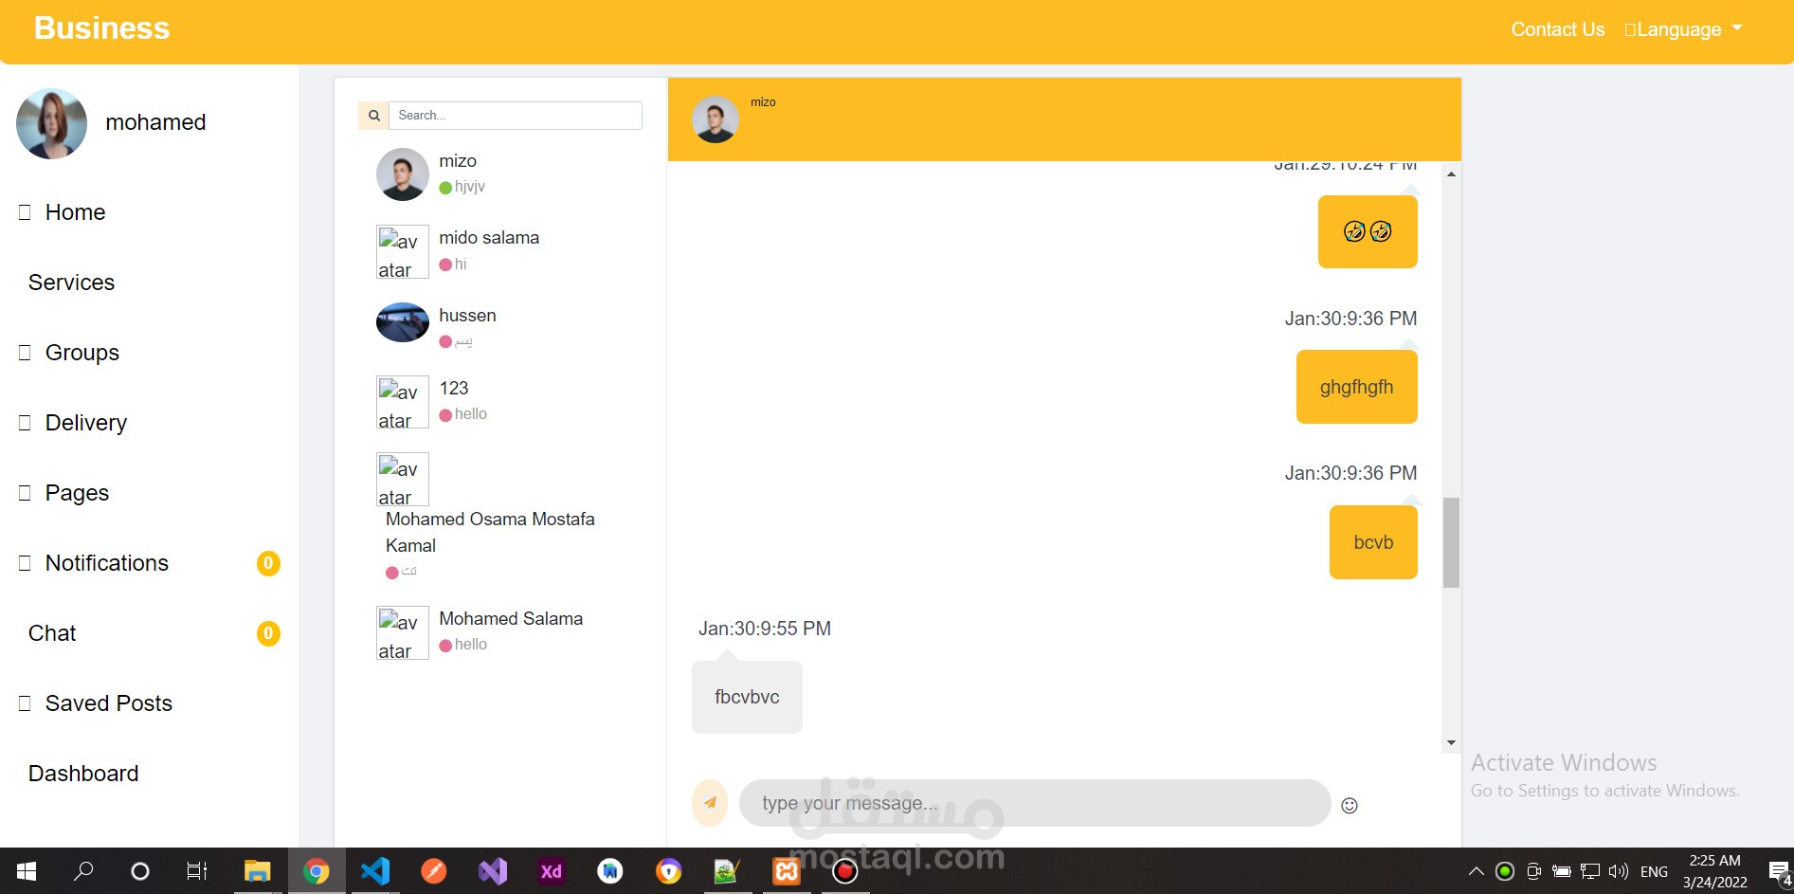Screen dimensions: 1794x894
Task: Click the contact Search field
Action: (x=516, y=116)
